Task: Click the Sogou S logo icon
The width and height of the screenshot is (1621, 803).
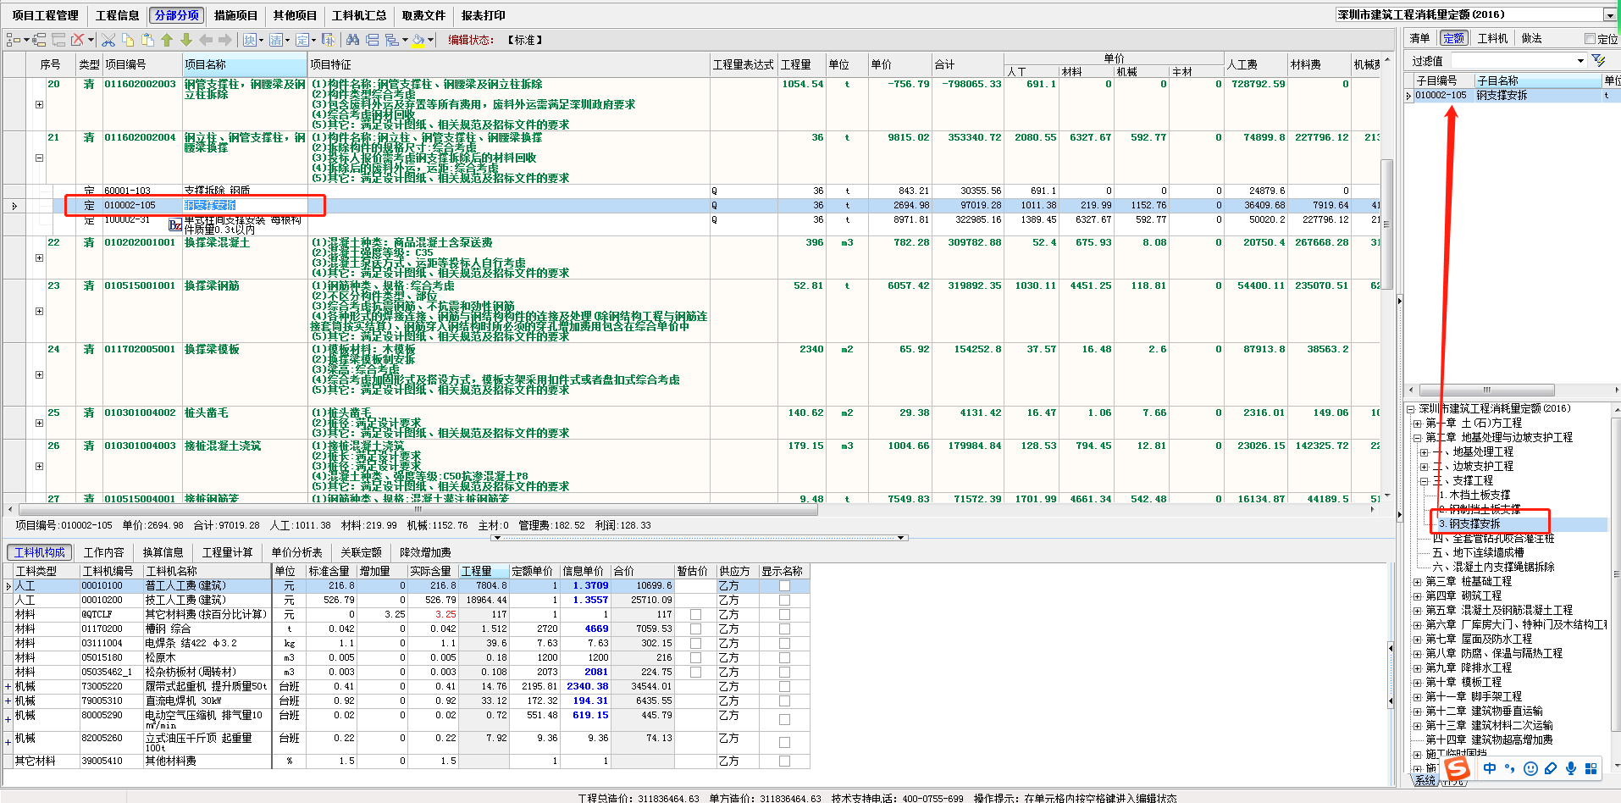Action: (x=1457, y=768)
